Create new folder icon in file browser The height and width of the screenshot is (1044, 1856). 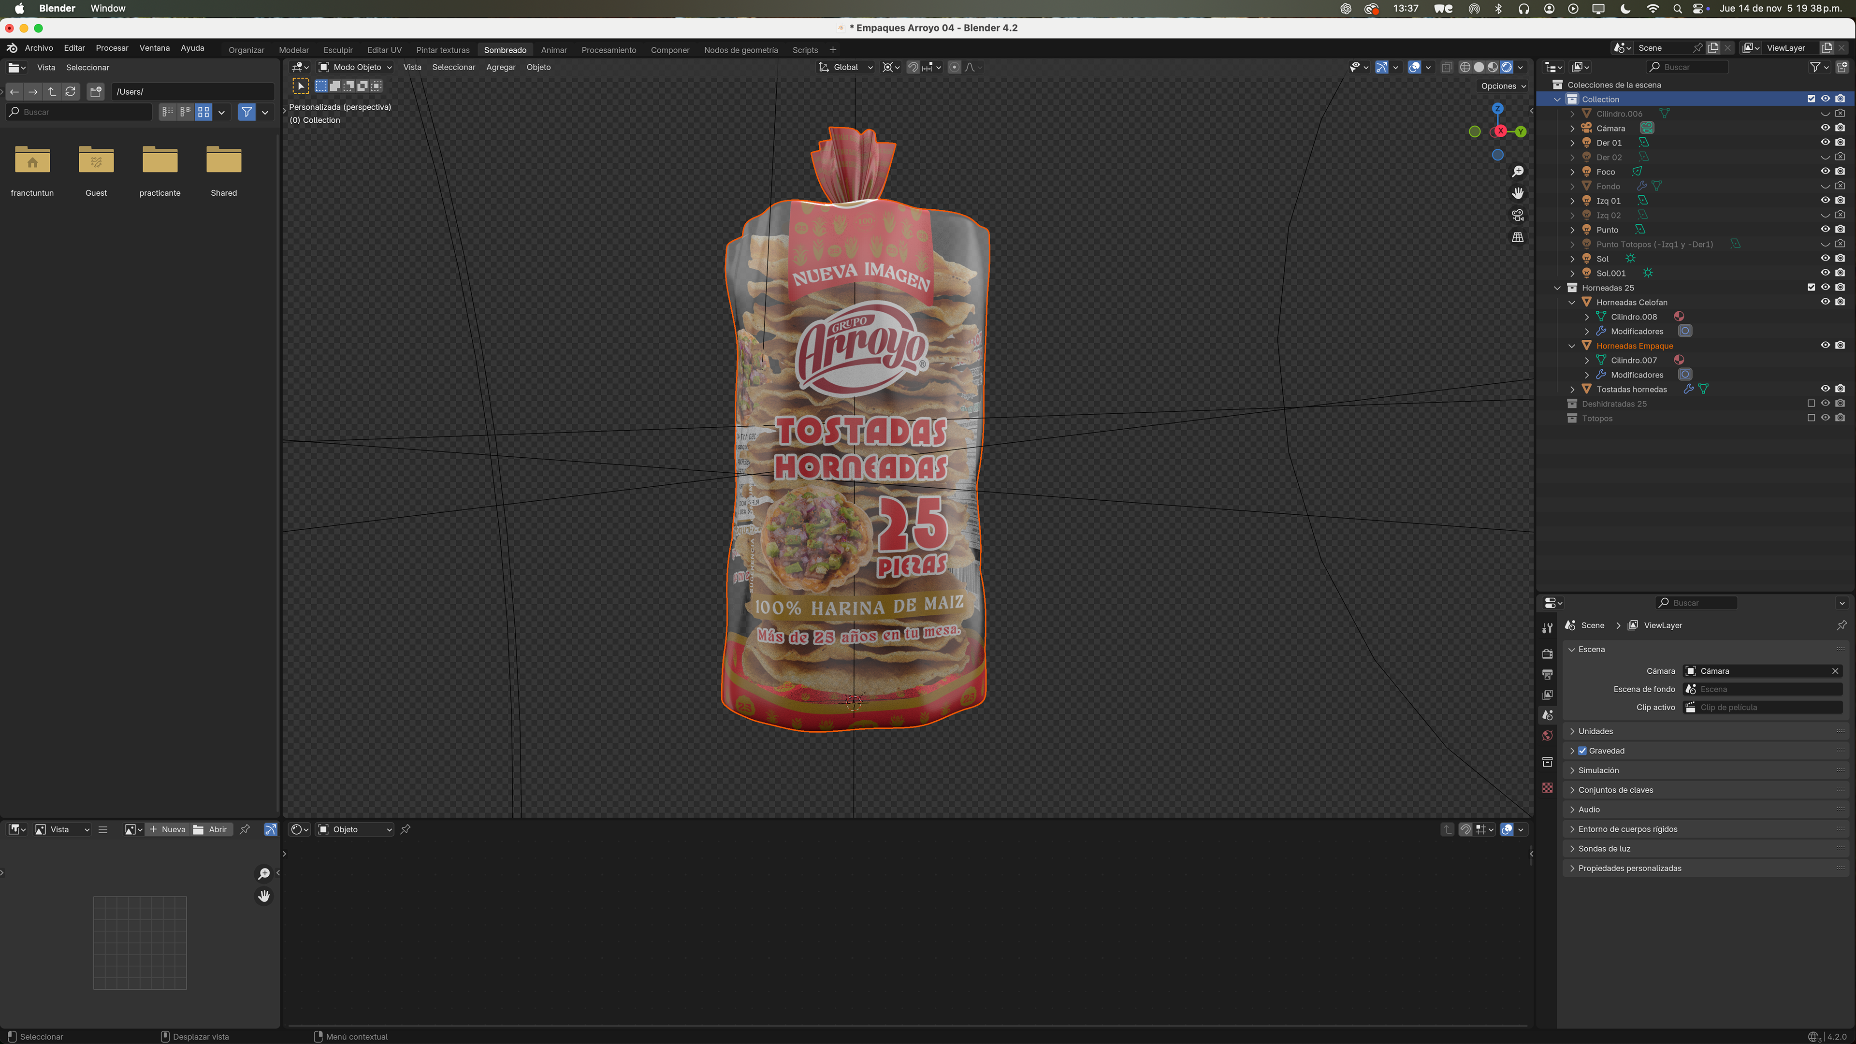[x=96, y=91]
